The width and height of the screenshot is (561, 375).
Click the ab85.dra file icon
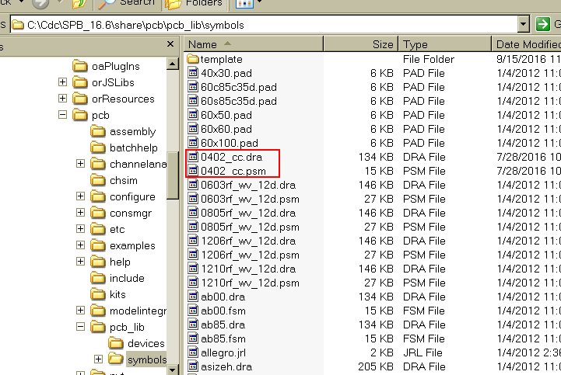click(x=193, y=325)
